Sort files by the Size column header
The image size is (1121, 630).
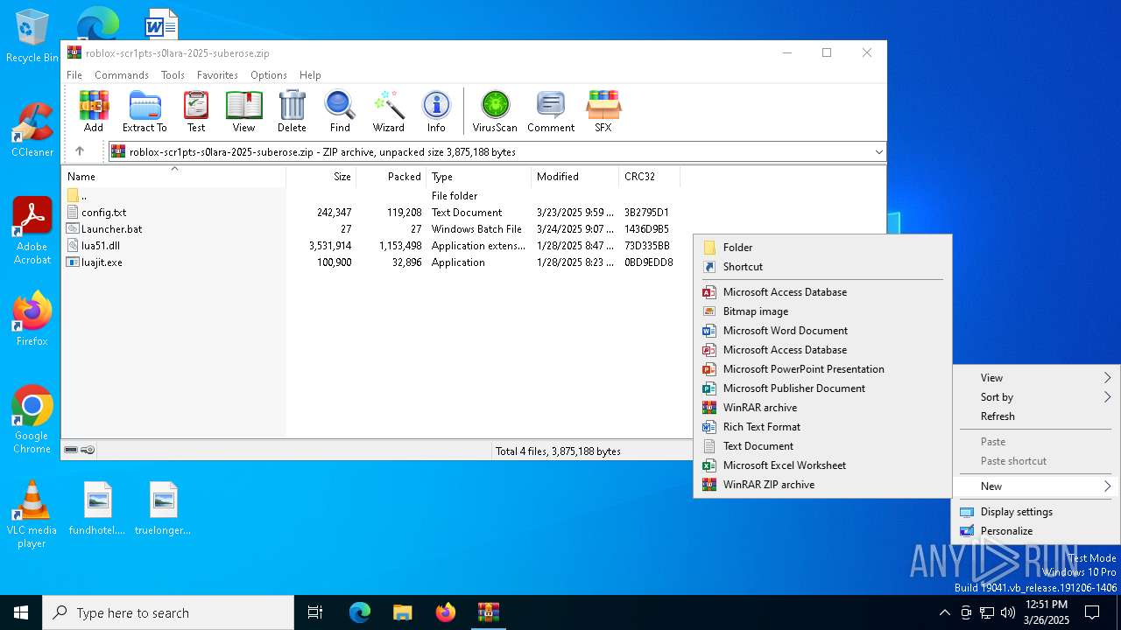(321, 177)
